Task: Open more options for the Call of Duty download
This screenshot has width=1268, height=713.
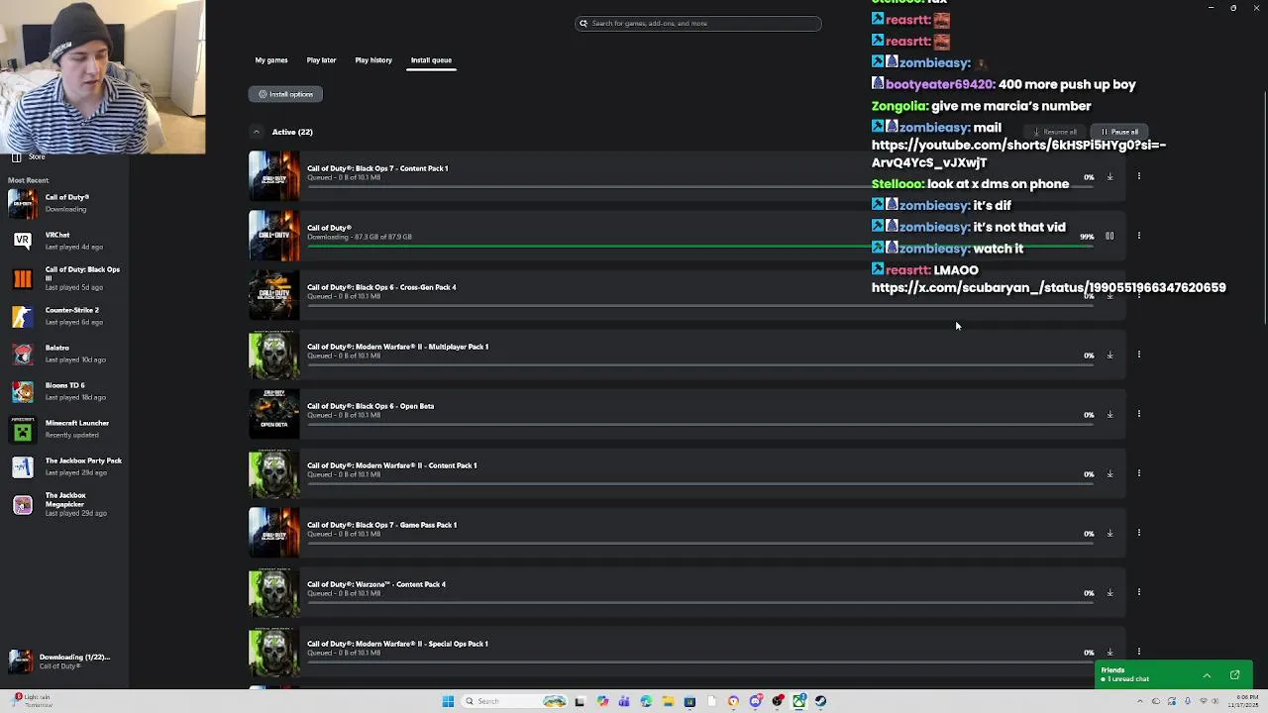Action: (1139, 236)
